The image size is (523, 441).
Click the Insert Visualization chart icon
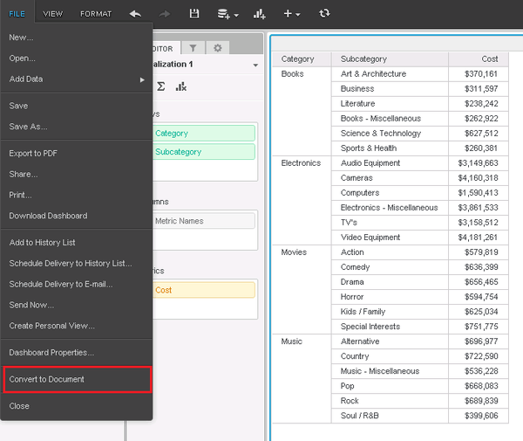(259, 14)
